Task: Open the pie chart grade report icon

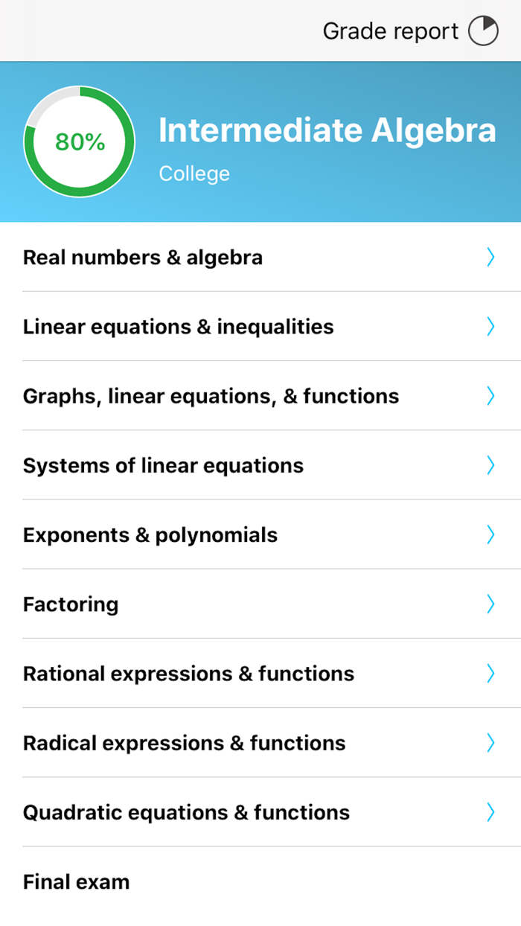Action: pos(484,31)
